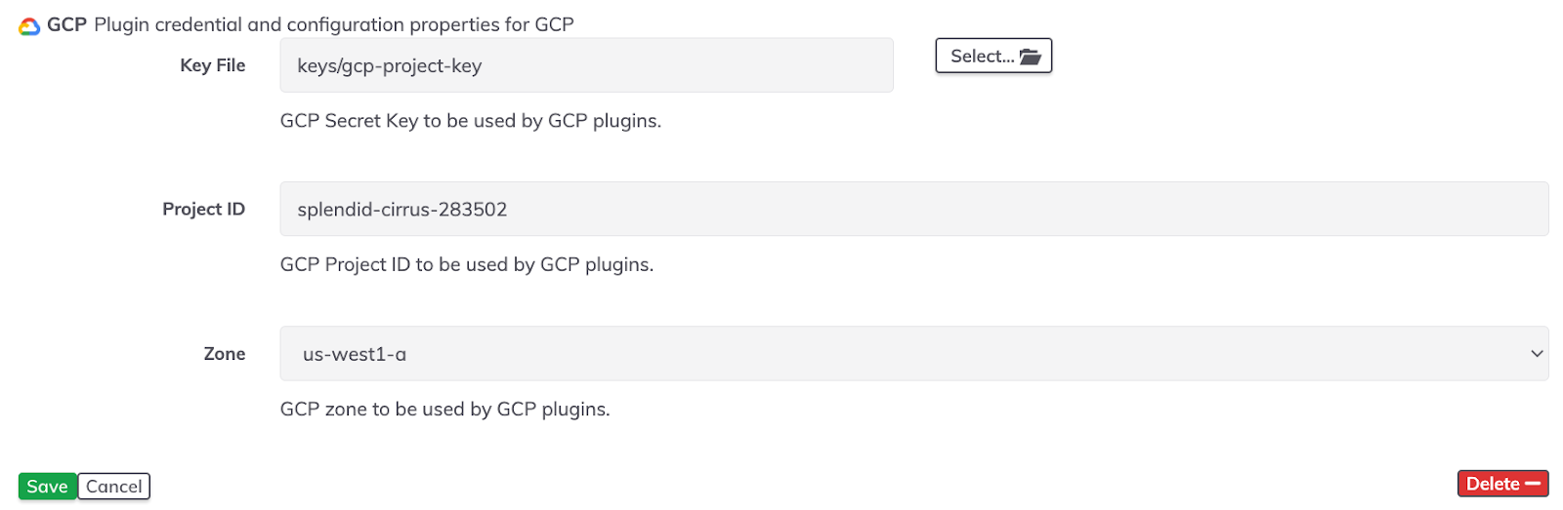Click the Project ID label
Screen dimensions: 1563x510
pos(203,210)
